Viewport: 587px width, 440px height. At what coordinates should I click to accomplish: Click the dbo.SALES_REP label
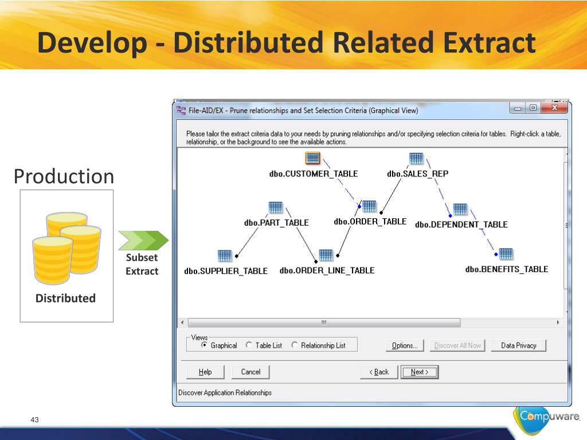point(417,174)
